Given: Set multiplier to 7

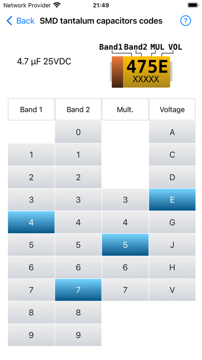Looking at the screenshot, I should point(125,290).
